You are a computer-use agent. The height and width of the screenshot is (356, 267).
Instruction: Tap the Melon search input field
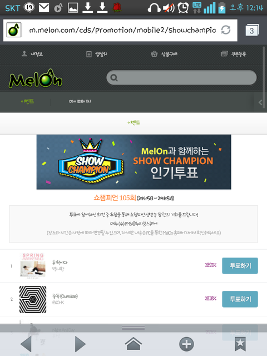click(181, 78)
